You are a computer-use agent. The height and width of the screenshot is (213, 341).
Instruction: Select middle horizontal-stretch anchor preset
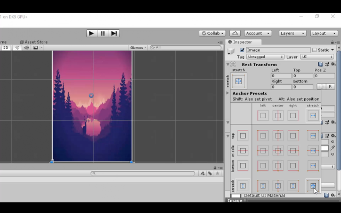(x=313, y=151)
